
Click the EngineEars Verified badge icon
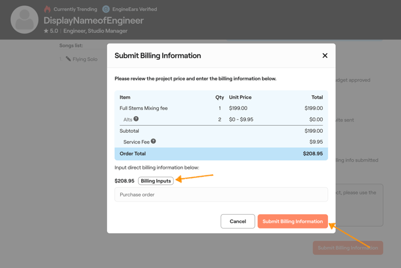pos(106,9)
